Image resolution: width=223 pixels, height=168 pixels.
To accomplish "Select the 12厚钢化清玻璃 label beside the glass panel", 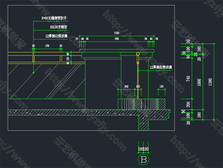I will 161,67.
